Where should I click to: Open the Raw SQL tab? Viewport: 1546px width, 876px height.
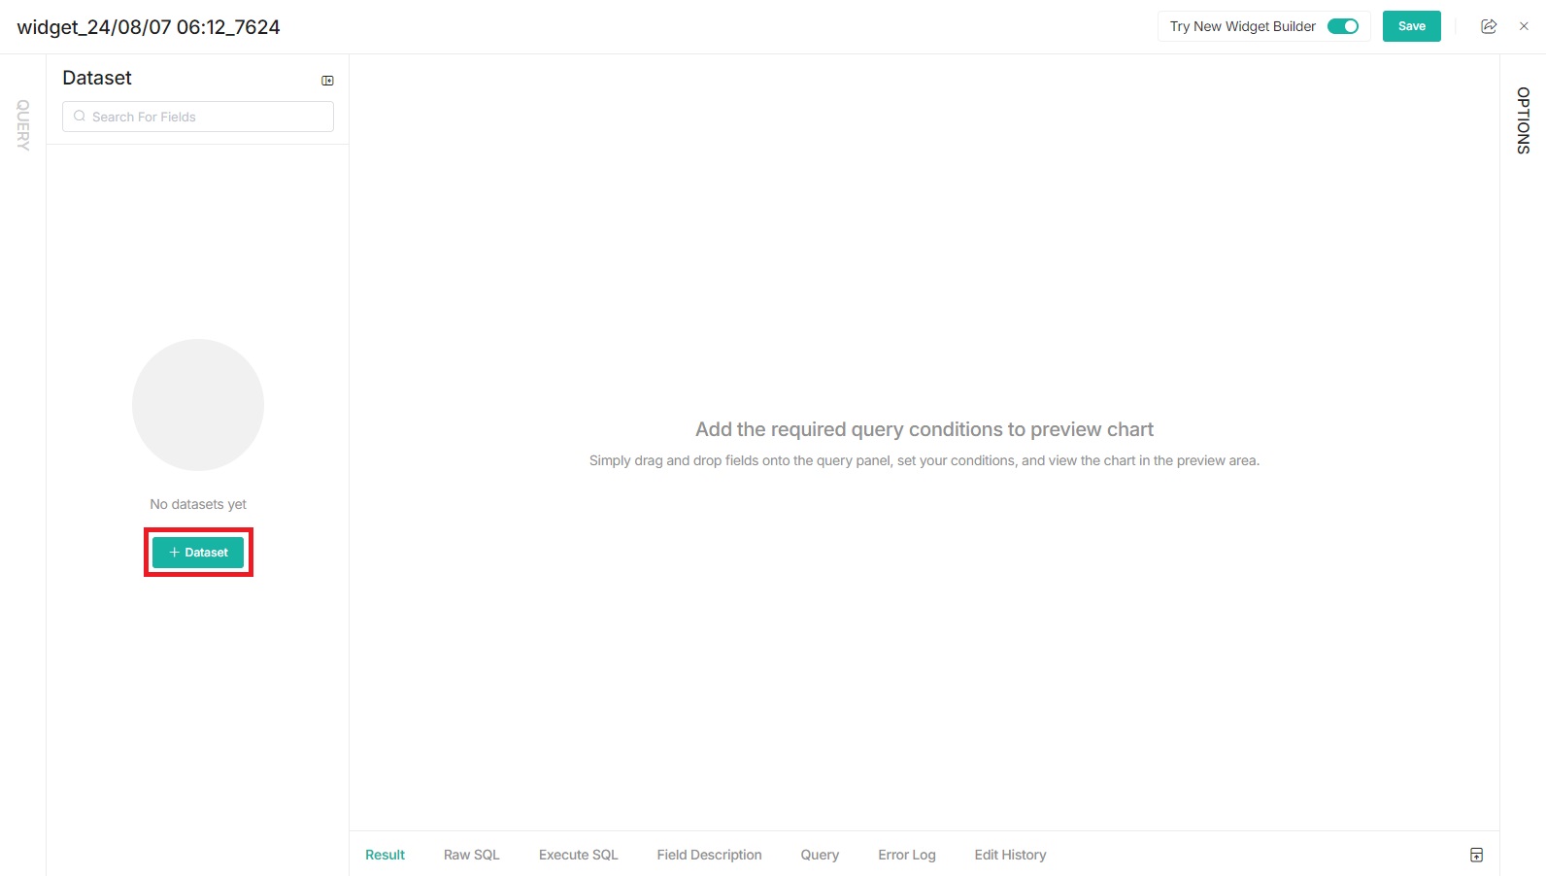click(471, 855)
